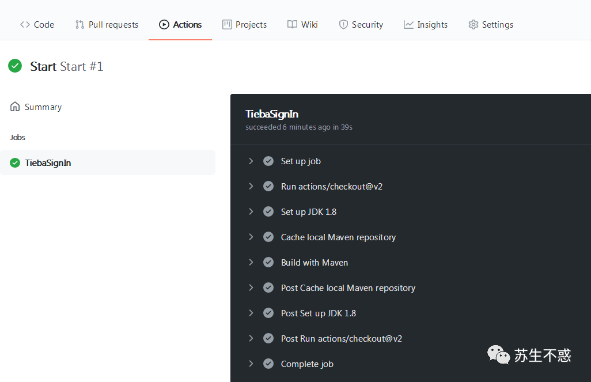Image resolution: width=591 pixels, height=382 pixels.
Task: Click check status icon for Build with Maven
Action: point(268,262)
